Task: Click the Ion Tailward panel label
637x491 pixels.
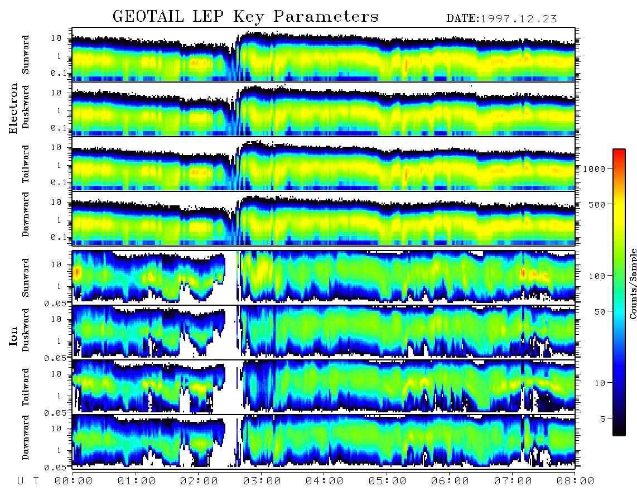Action: click(x=26, y=387)
